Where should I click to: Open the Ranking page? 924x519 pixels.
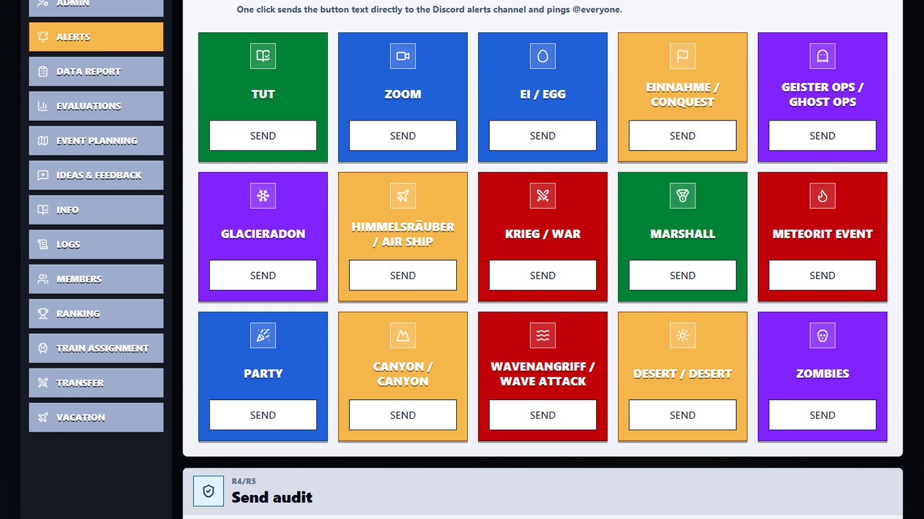(96, 314)
